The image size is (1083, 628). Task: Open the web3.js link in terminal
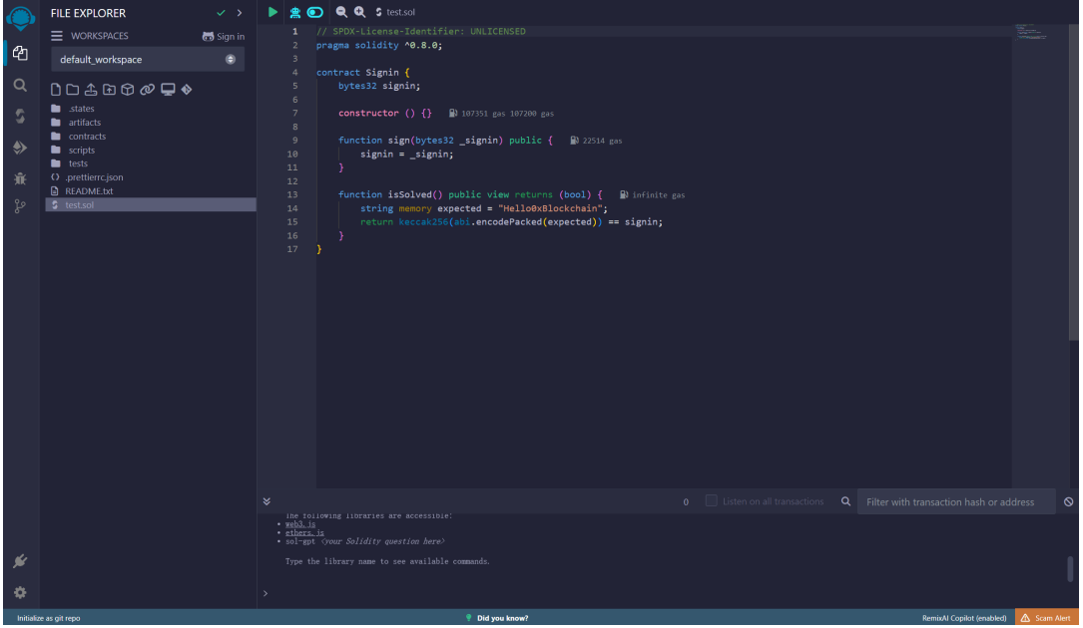tap(300, 524)
